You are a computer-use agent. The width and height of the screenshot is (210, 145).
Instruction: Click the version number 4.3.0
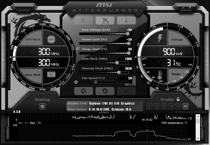[x=17, y=112]
